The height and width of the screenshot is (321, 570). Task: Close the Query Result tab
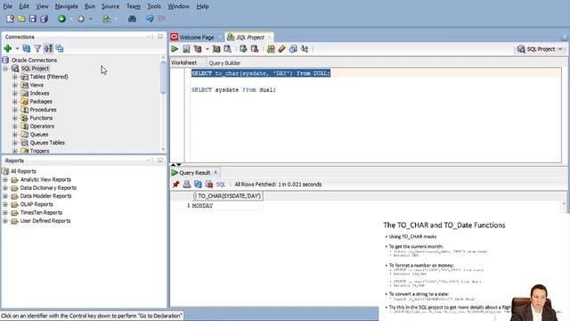[x=216, y=172]
